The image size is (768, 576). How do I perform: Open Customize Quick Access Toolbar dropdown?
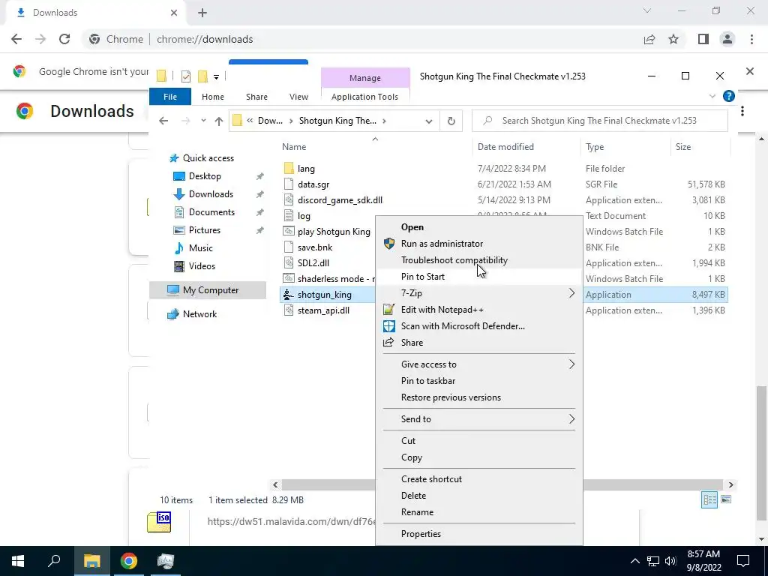(216, 77)
